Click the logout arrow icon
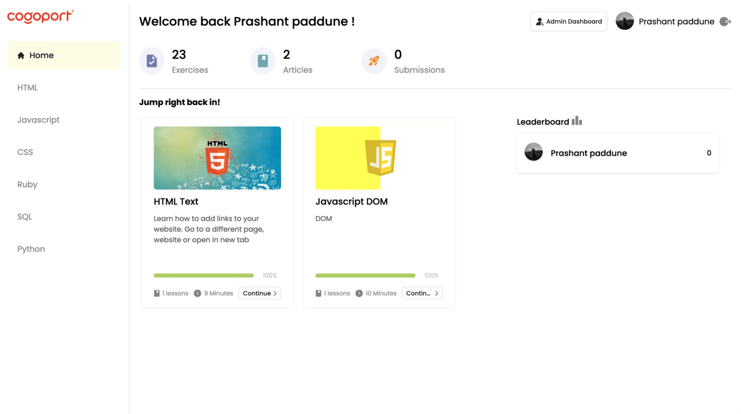The image size is (741, 414). pos(725,21)
